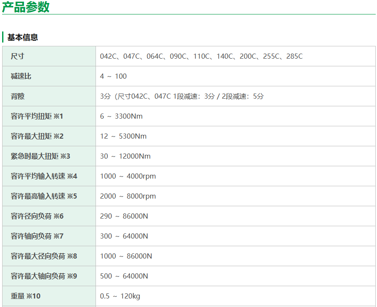Click the value 4 ~ 100
This screenshot has height=307, width=377.
pos(113,76)
